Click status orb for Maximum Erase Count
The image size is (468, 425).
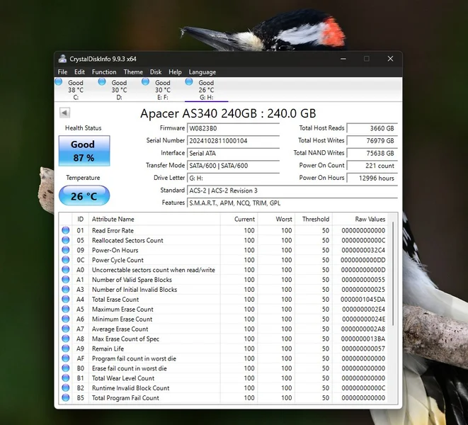click(x=66, y=309)
